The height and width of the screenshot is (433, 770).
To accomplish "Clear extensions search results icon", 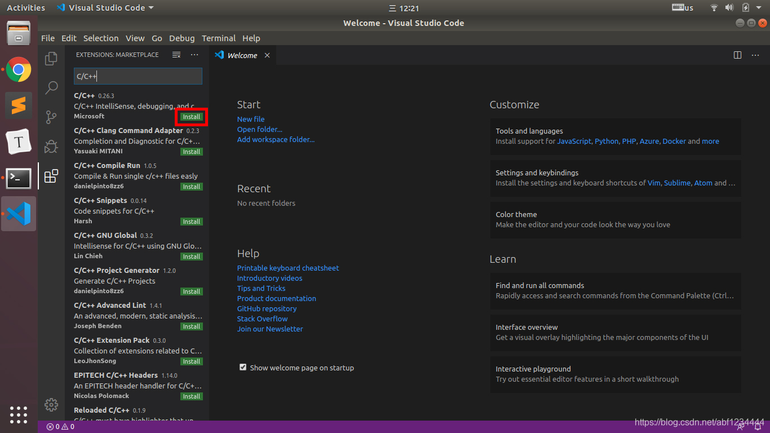I will (x=176, y=55).
